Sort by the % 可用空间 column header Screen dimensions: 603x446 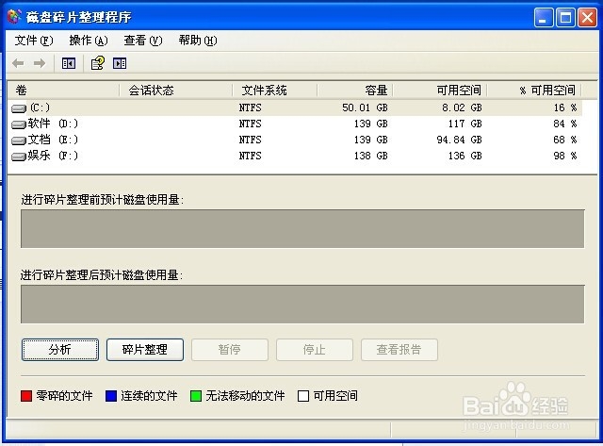(534, 91)
